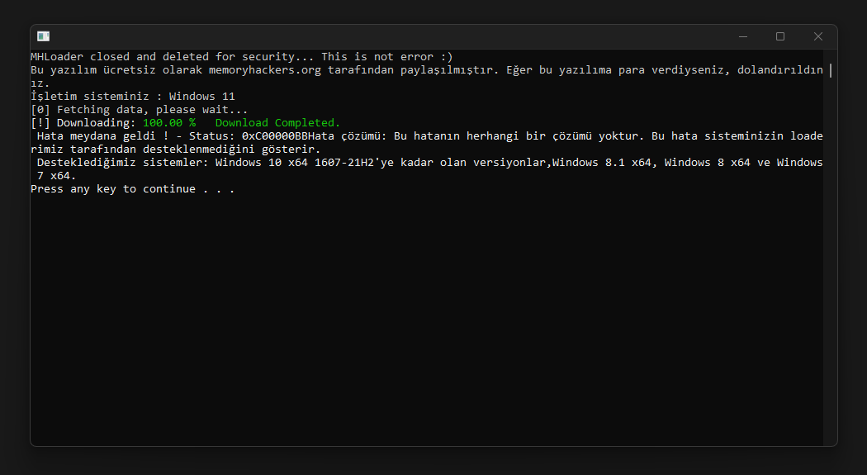Click '[0] Fetching data, please wait...' line

(140, 110)
